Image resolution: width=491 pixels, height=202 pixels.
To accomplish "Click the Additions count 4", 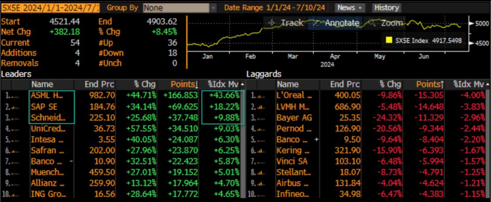I will pos(77,53).
